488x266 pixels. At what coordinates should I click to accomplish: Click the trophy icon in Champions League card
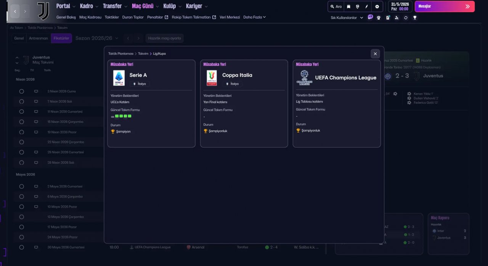tap(298, 130)
